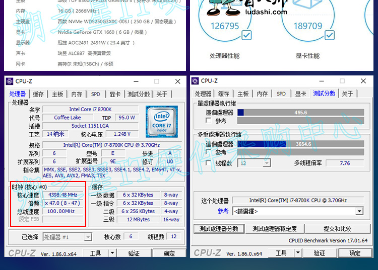Open 关于 tab in left CPU-Z window
Image resolution: width=378 pixels, height=270 pixels.
pos(162,94)
